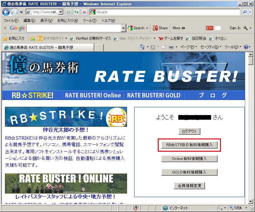Open the ゲームを探す favorite

pos(171,38)
